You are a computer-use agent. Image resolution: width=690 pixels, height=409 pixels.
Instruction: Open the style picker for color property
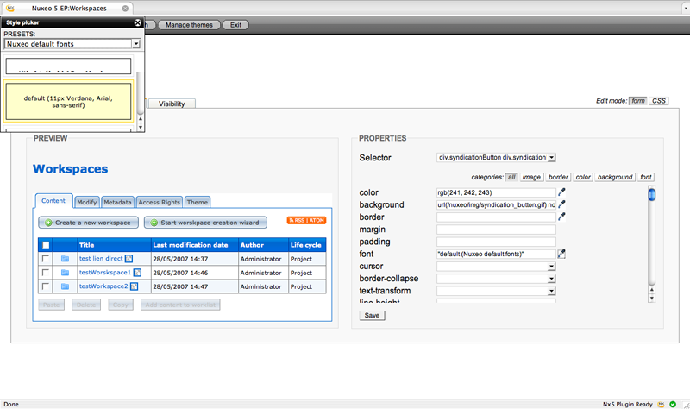561,192
